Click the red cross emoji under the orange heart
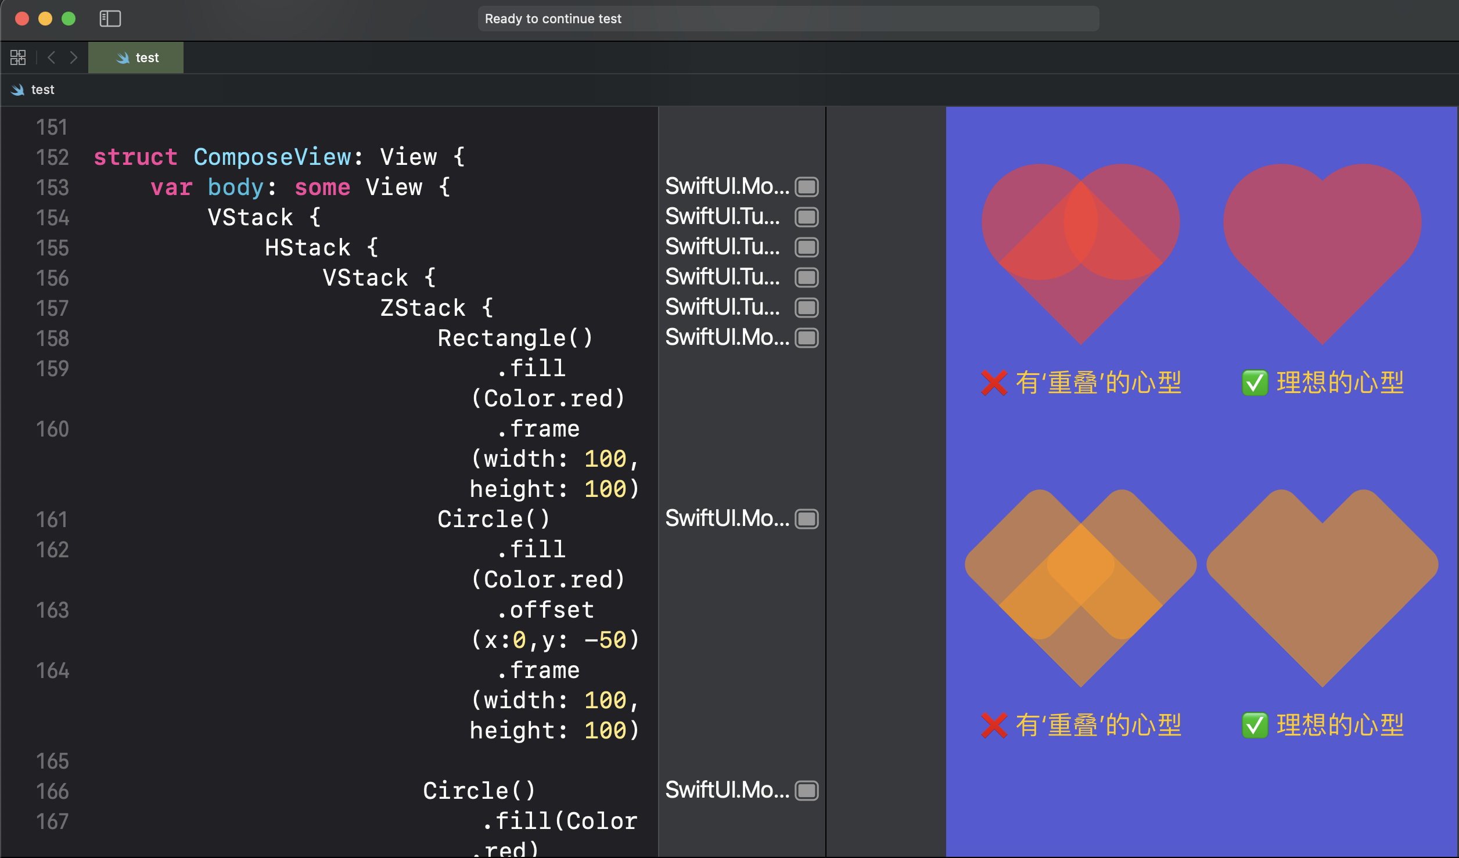Viewport: 1459px width, 858px height. [994, 726]
